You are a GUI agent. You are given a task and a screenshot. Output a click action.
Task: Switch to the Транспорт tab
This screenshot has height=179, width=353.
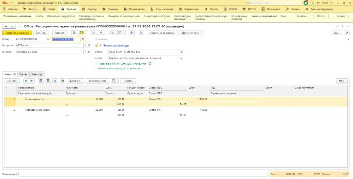coord(37,74)
